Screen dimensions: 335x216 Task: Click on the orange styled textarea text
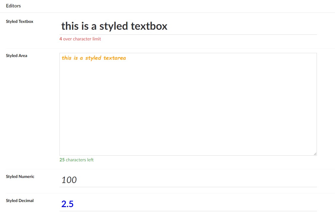click(x=94, y=58)
